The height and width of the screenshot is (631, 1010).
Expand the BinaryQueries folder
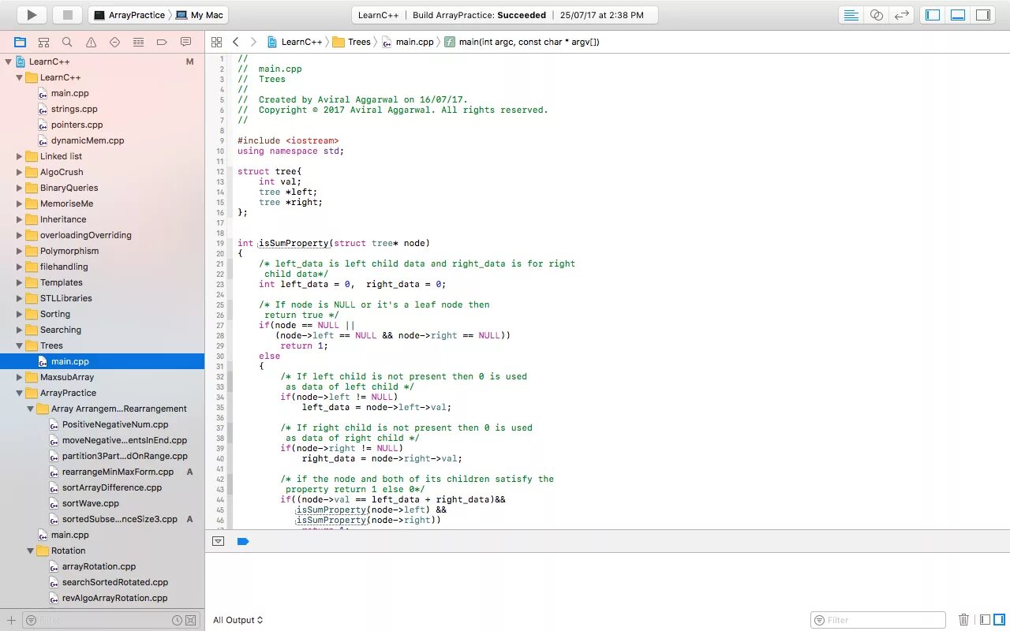(x=20, y=188)
